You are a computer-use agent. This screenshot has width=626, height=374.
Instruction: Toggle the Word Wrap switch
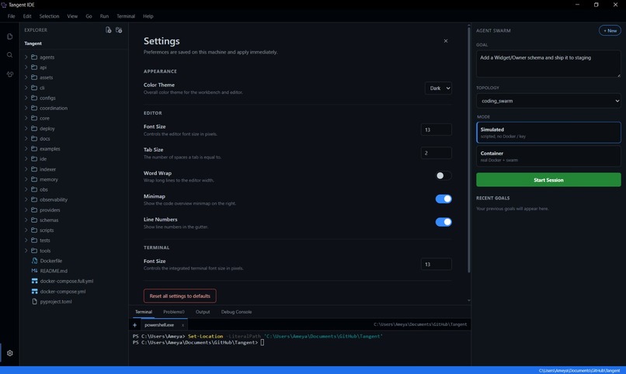click(x=443, y=175)
